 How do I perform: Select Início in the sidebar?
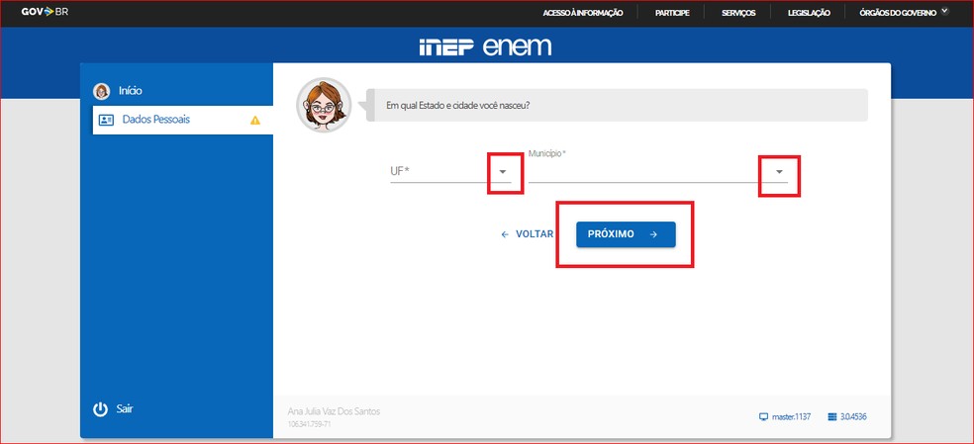pos(131,91)
